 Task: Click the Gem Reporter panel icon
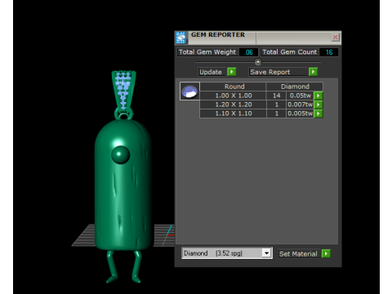click(x=180, y=38)
